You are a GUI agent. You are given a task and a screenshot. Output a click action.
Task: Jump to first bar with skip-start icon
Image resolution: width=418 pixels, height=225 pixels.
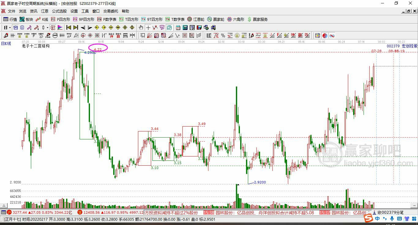[69, 28]
